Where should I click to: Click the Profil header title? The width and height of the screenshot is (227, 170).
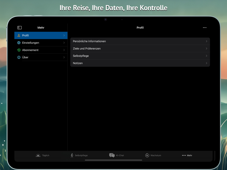tap(140, 28)
